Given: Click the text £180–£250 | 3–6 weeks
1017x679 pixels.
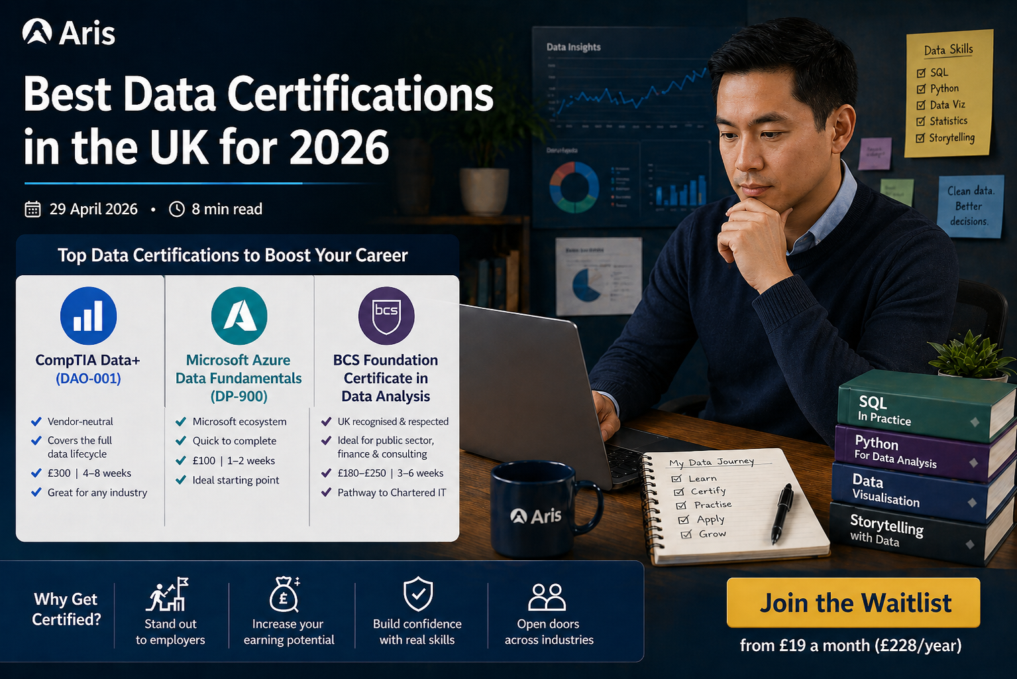Looking at the screenshot, I should click(390, 473).
